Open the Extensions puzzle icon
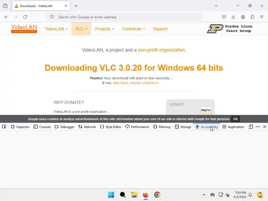This screenshot has width=268, height=201. click(x=253, y=17)
